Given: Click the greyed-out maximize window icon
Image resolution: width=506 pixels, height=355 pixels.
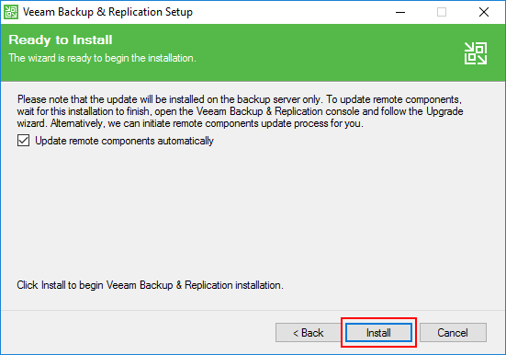Looking at the screenshot, I should tap(442, 12).
